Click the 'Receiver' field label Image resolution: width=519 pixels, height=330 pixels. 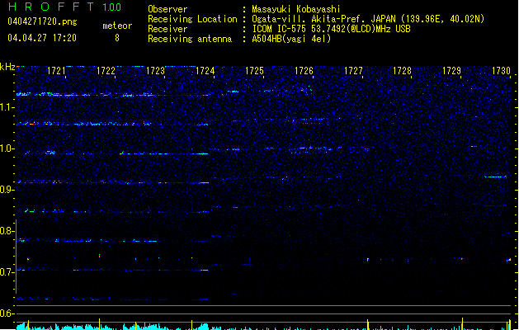pos(167,29)
